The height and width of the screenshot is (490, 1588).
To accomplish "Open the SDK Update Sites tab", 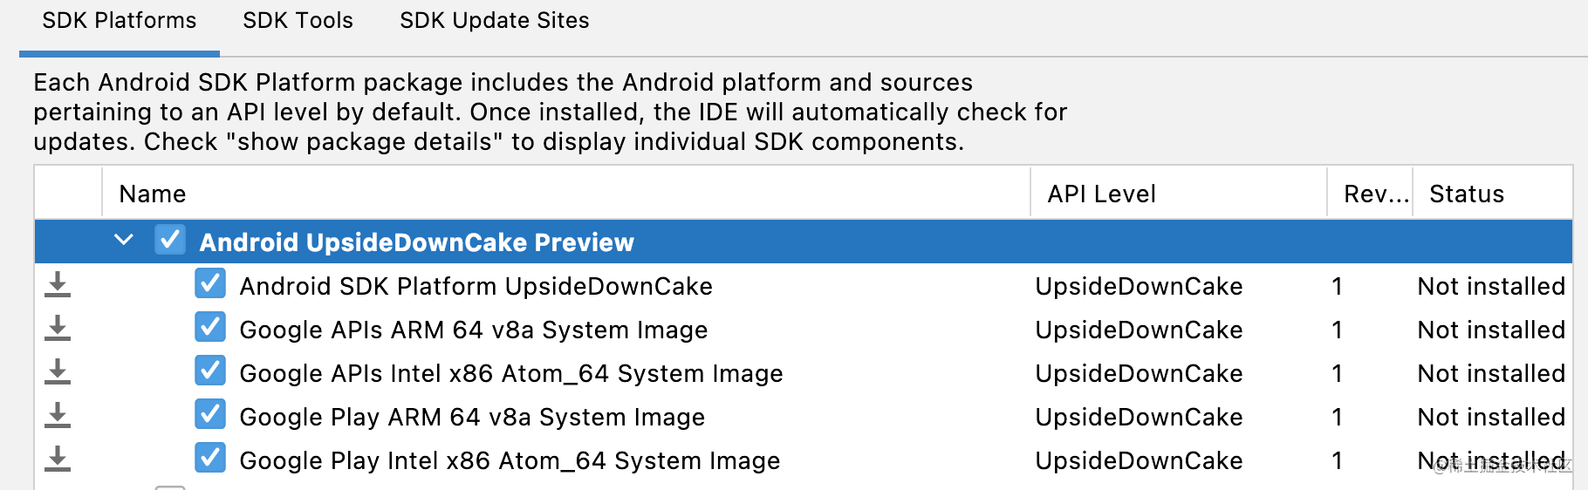I will [495, 20].
